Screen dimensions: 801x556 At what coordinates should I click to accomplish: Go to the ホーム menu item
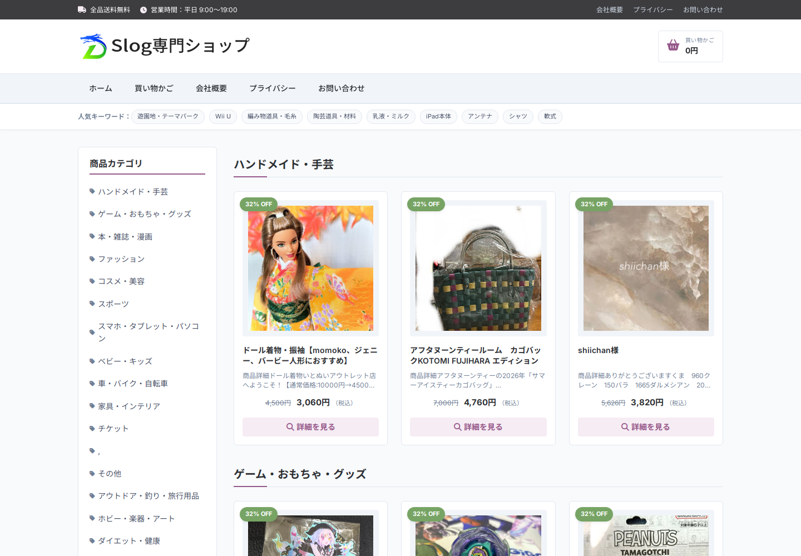click(x=101, y=88)
